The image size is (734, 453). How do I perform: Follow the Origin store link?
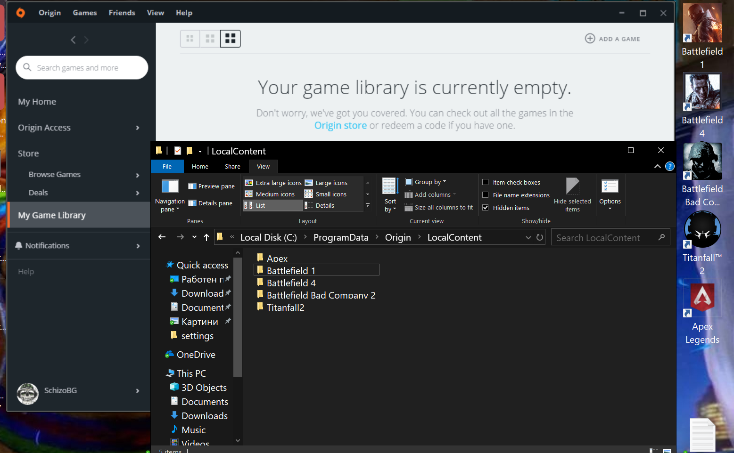pyautogui.click(x=340, y=125)
